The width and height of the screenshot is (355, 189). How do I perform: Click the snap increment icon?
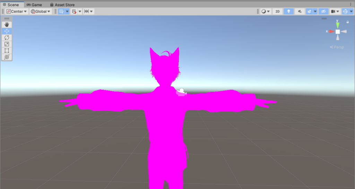[86, 11]
